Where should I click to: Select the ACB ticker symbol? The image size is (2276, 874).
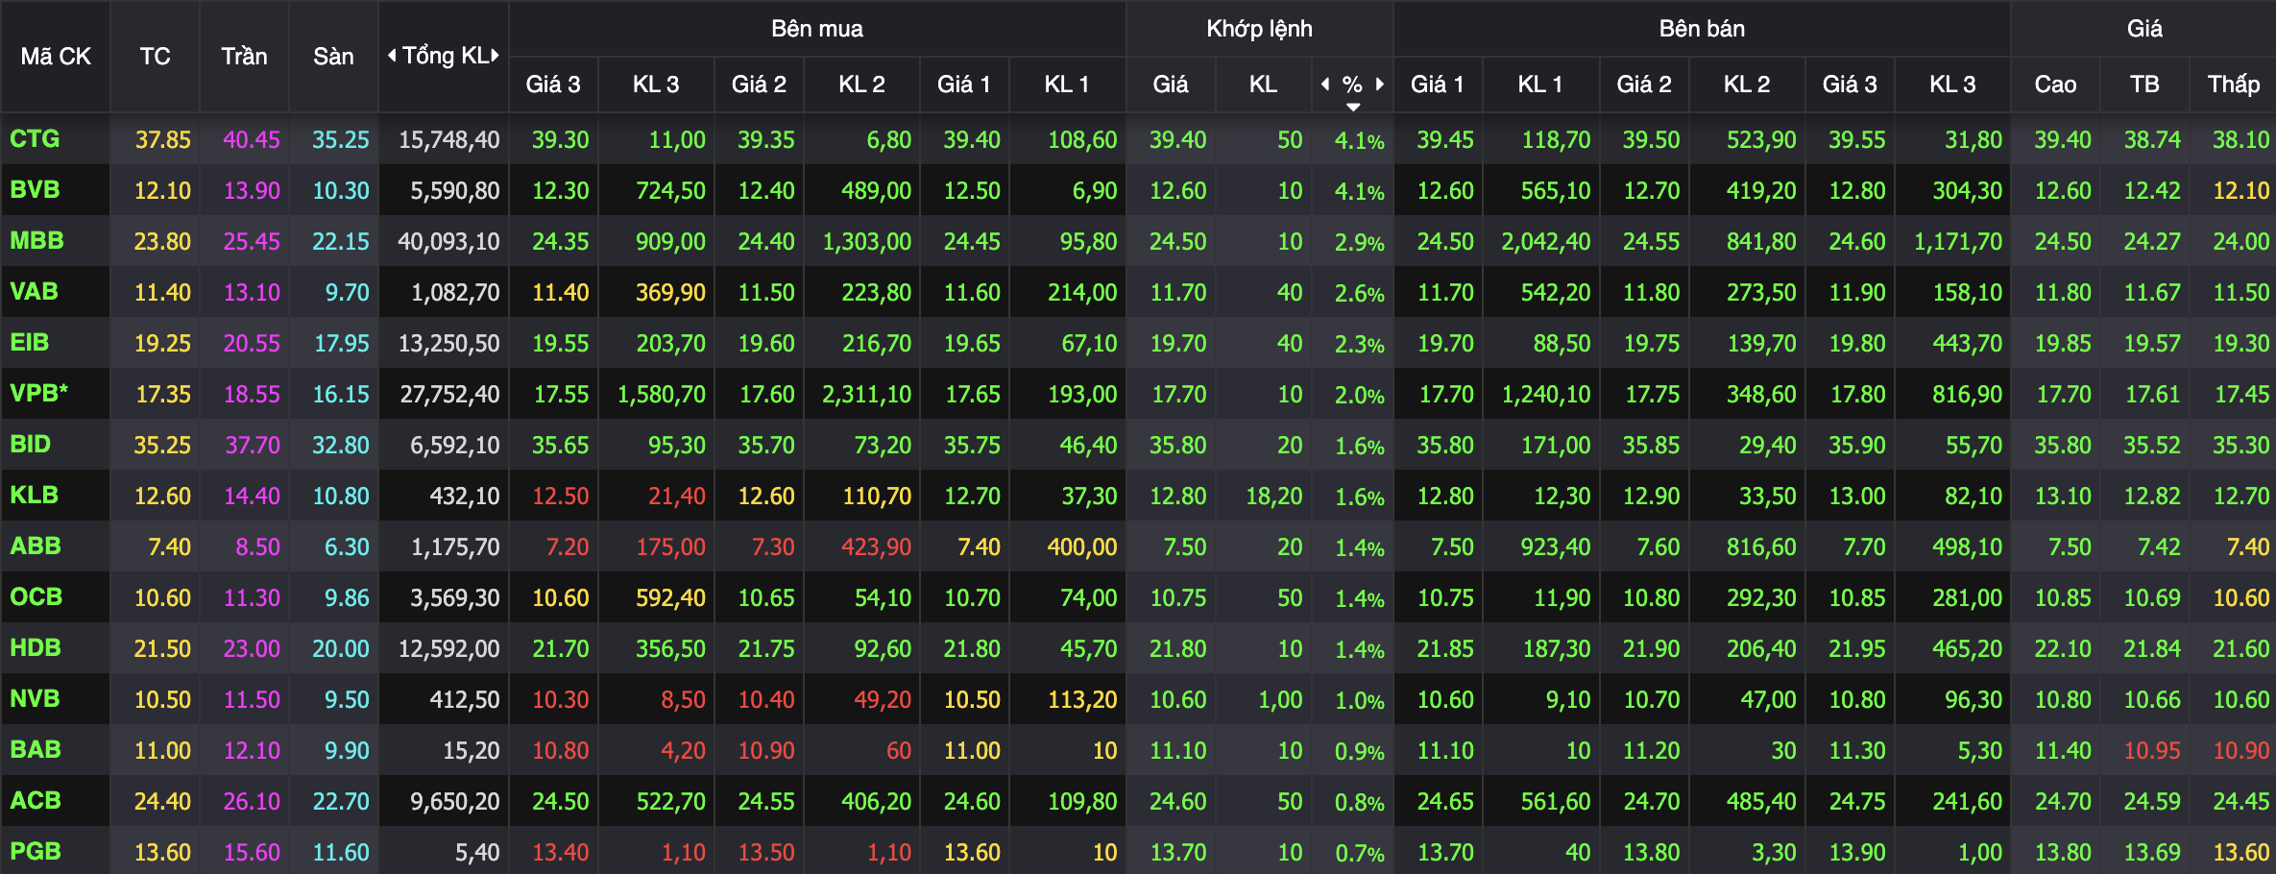tap(36, 801)
